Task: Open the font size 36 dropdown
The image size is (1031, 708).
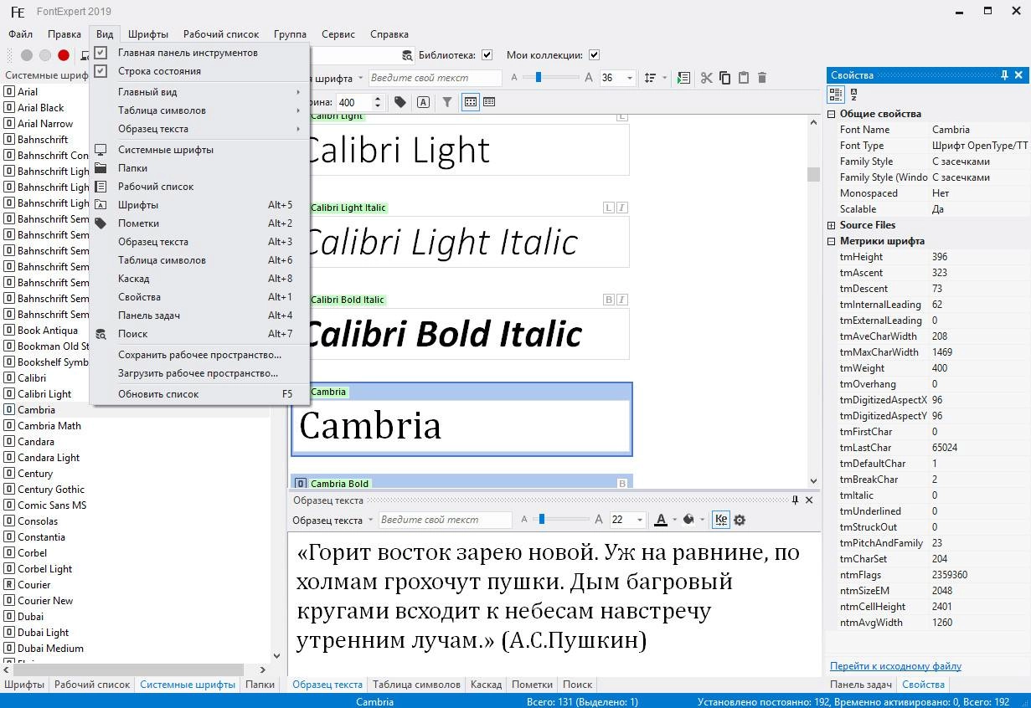Action: click(x=630, y=78)
